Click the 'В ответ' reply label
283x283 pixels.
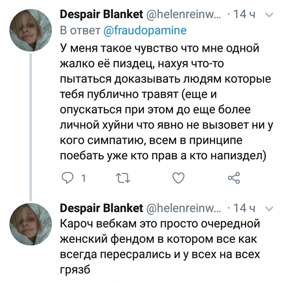click(80, 31)
